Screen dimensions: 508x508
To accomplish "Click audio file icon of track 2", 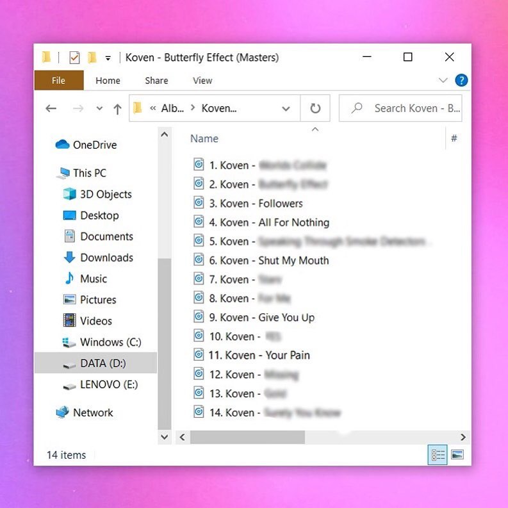I will [199, 183].
